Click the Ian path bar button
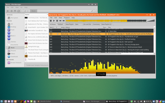This screenshot has height=103, width=165. [x=27, y=11]
